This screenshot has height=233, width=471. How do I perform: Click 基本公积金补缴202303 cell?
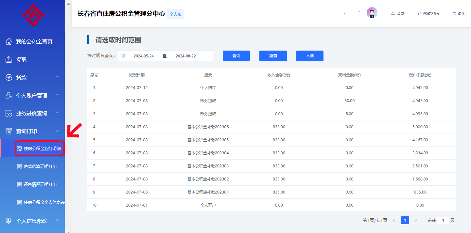[208, 166]
